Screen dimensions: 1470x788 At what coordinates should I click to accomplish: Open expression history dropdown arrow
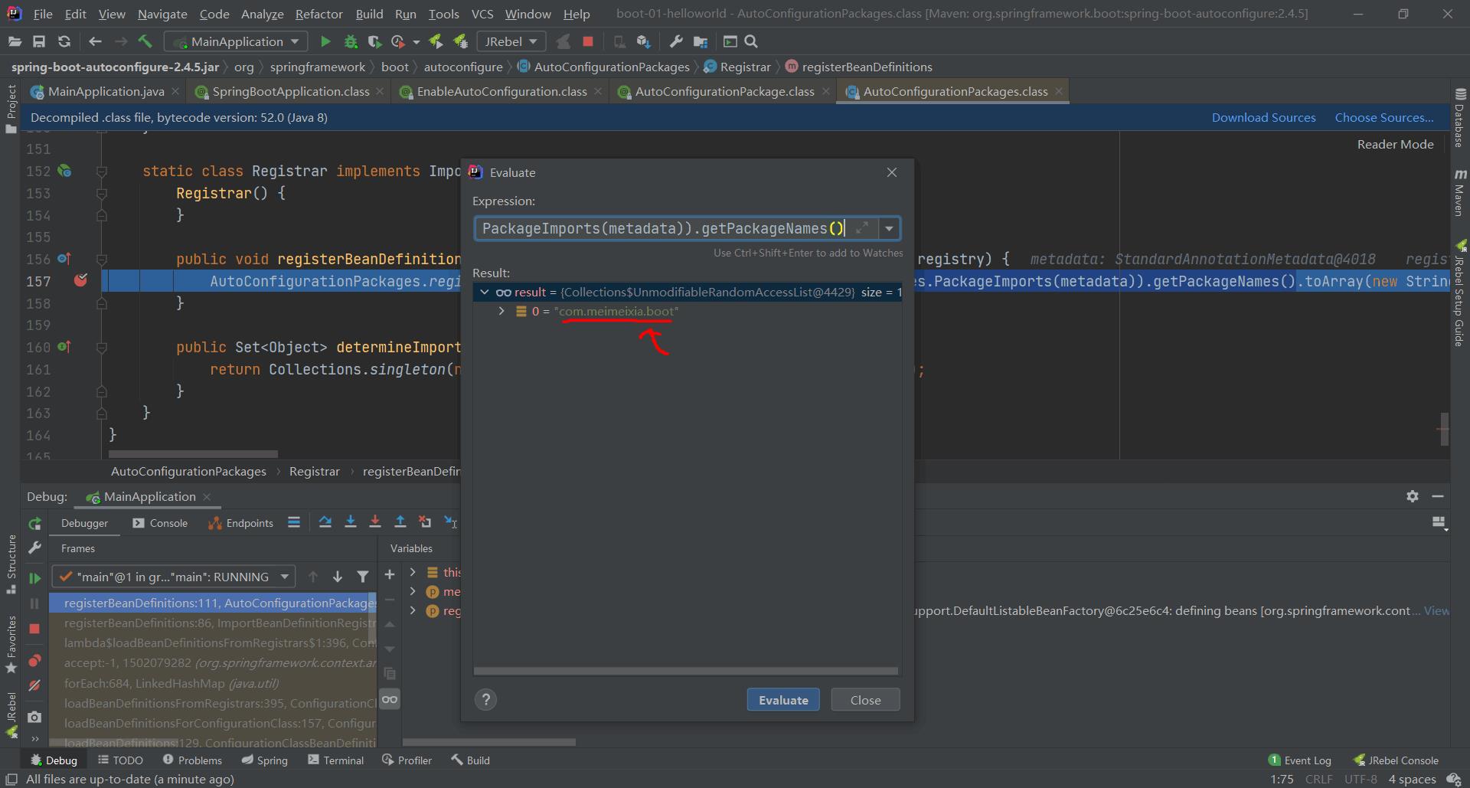889,228
